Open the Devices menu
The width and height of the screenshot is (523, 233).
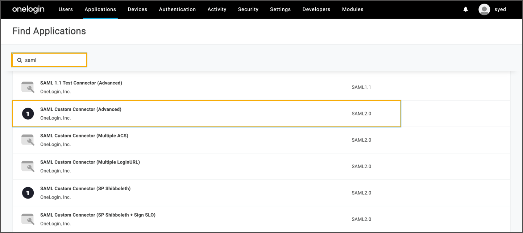pos(137,9)
